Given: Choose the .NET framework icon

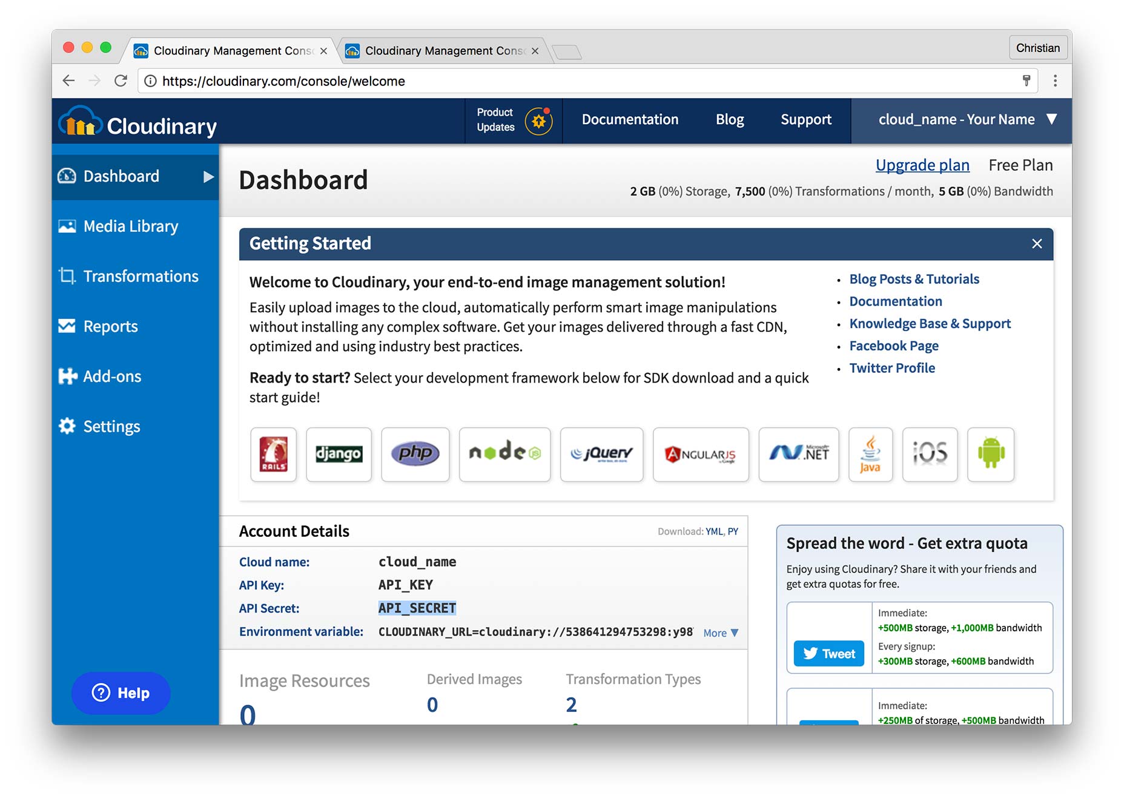Looking at the screenshot, I should coord(799,454).
